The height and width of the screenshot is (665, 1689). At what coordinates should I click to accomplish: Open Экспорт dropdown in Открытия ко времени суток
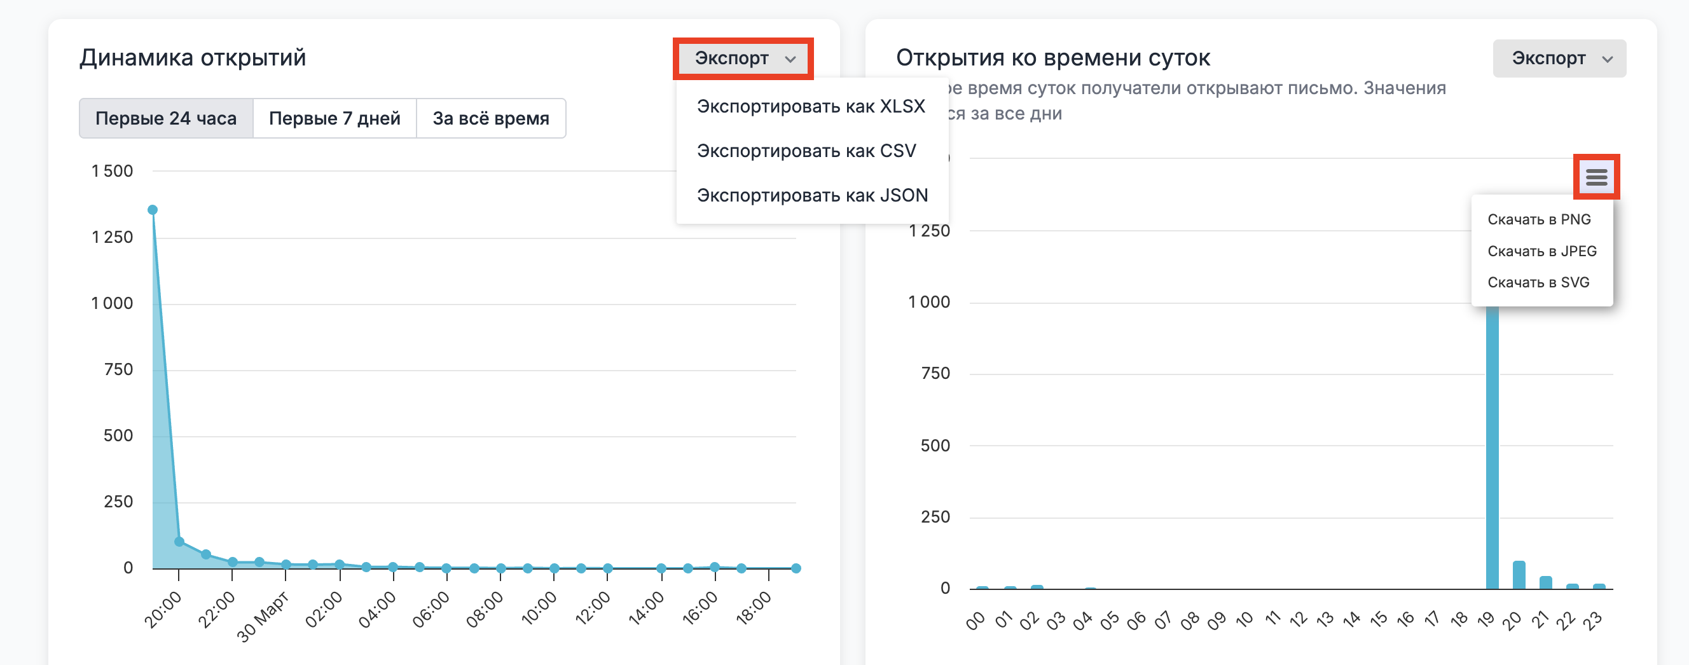point(1559,58)
